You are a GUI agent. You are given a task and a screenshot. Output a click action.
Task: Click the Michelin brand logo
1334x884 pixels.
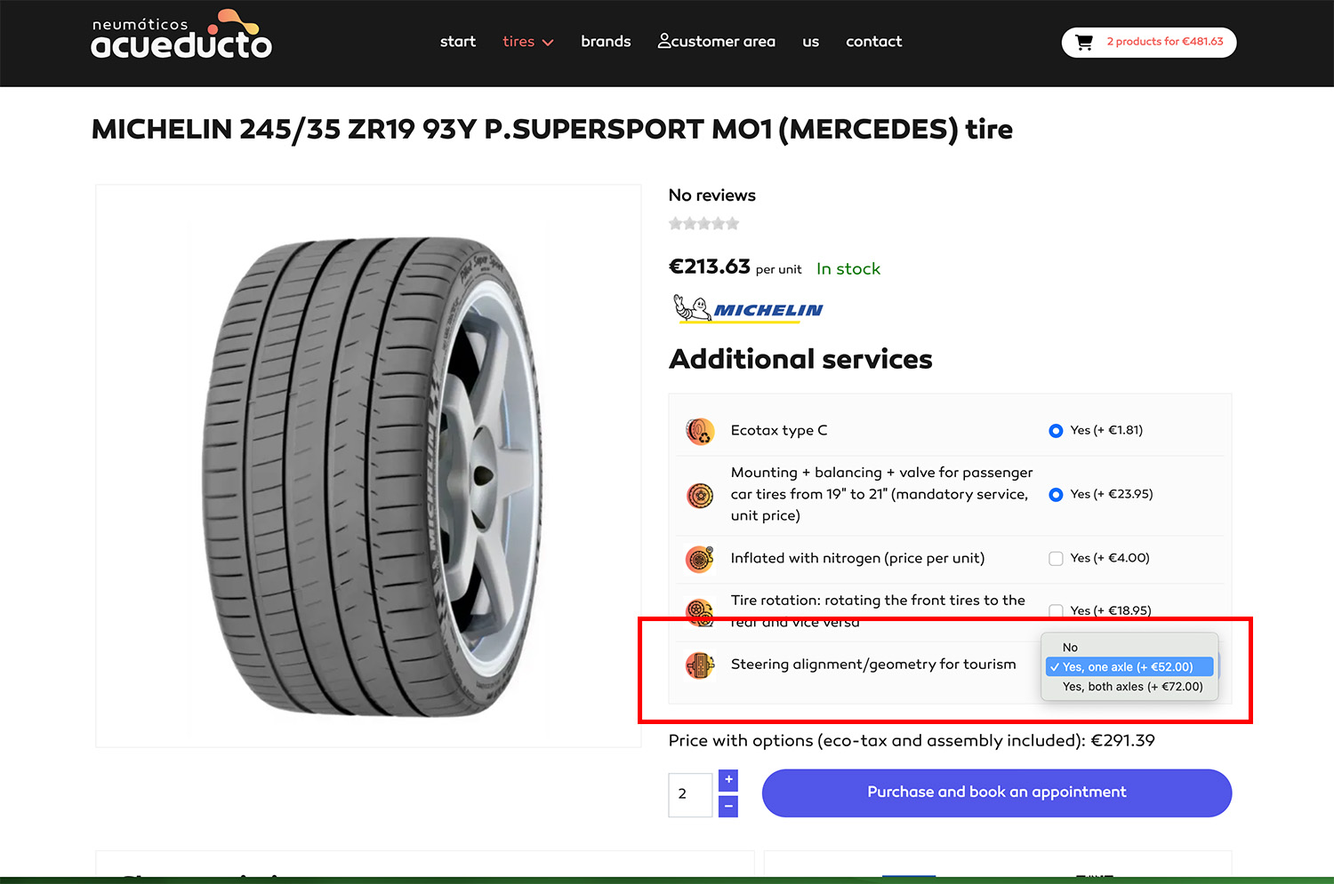747,308
